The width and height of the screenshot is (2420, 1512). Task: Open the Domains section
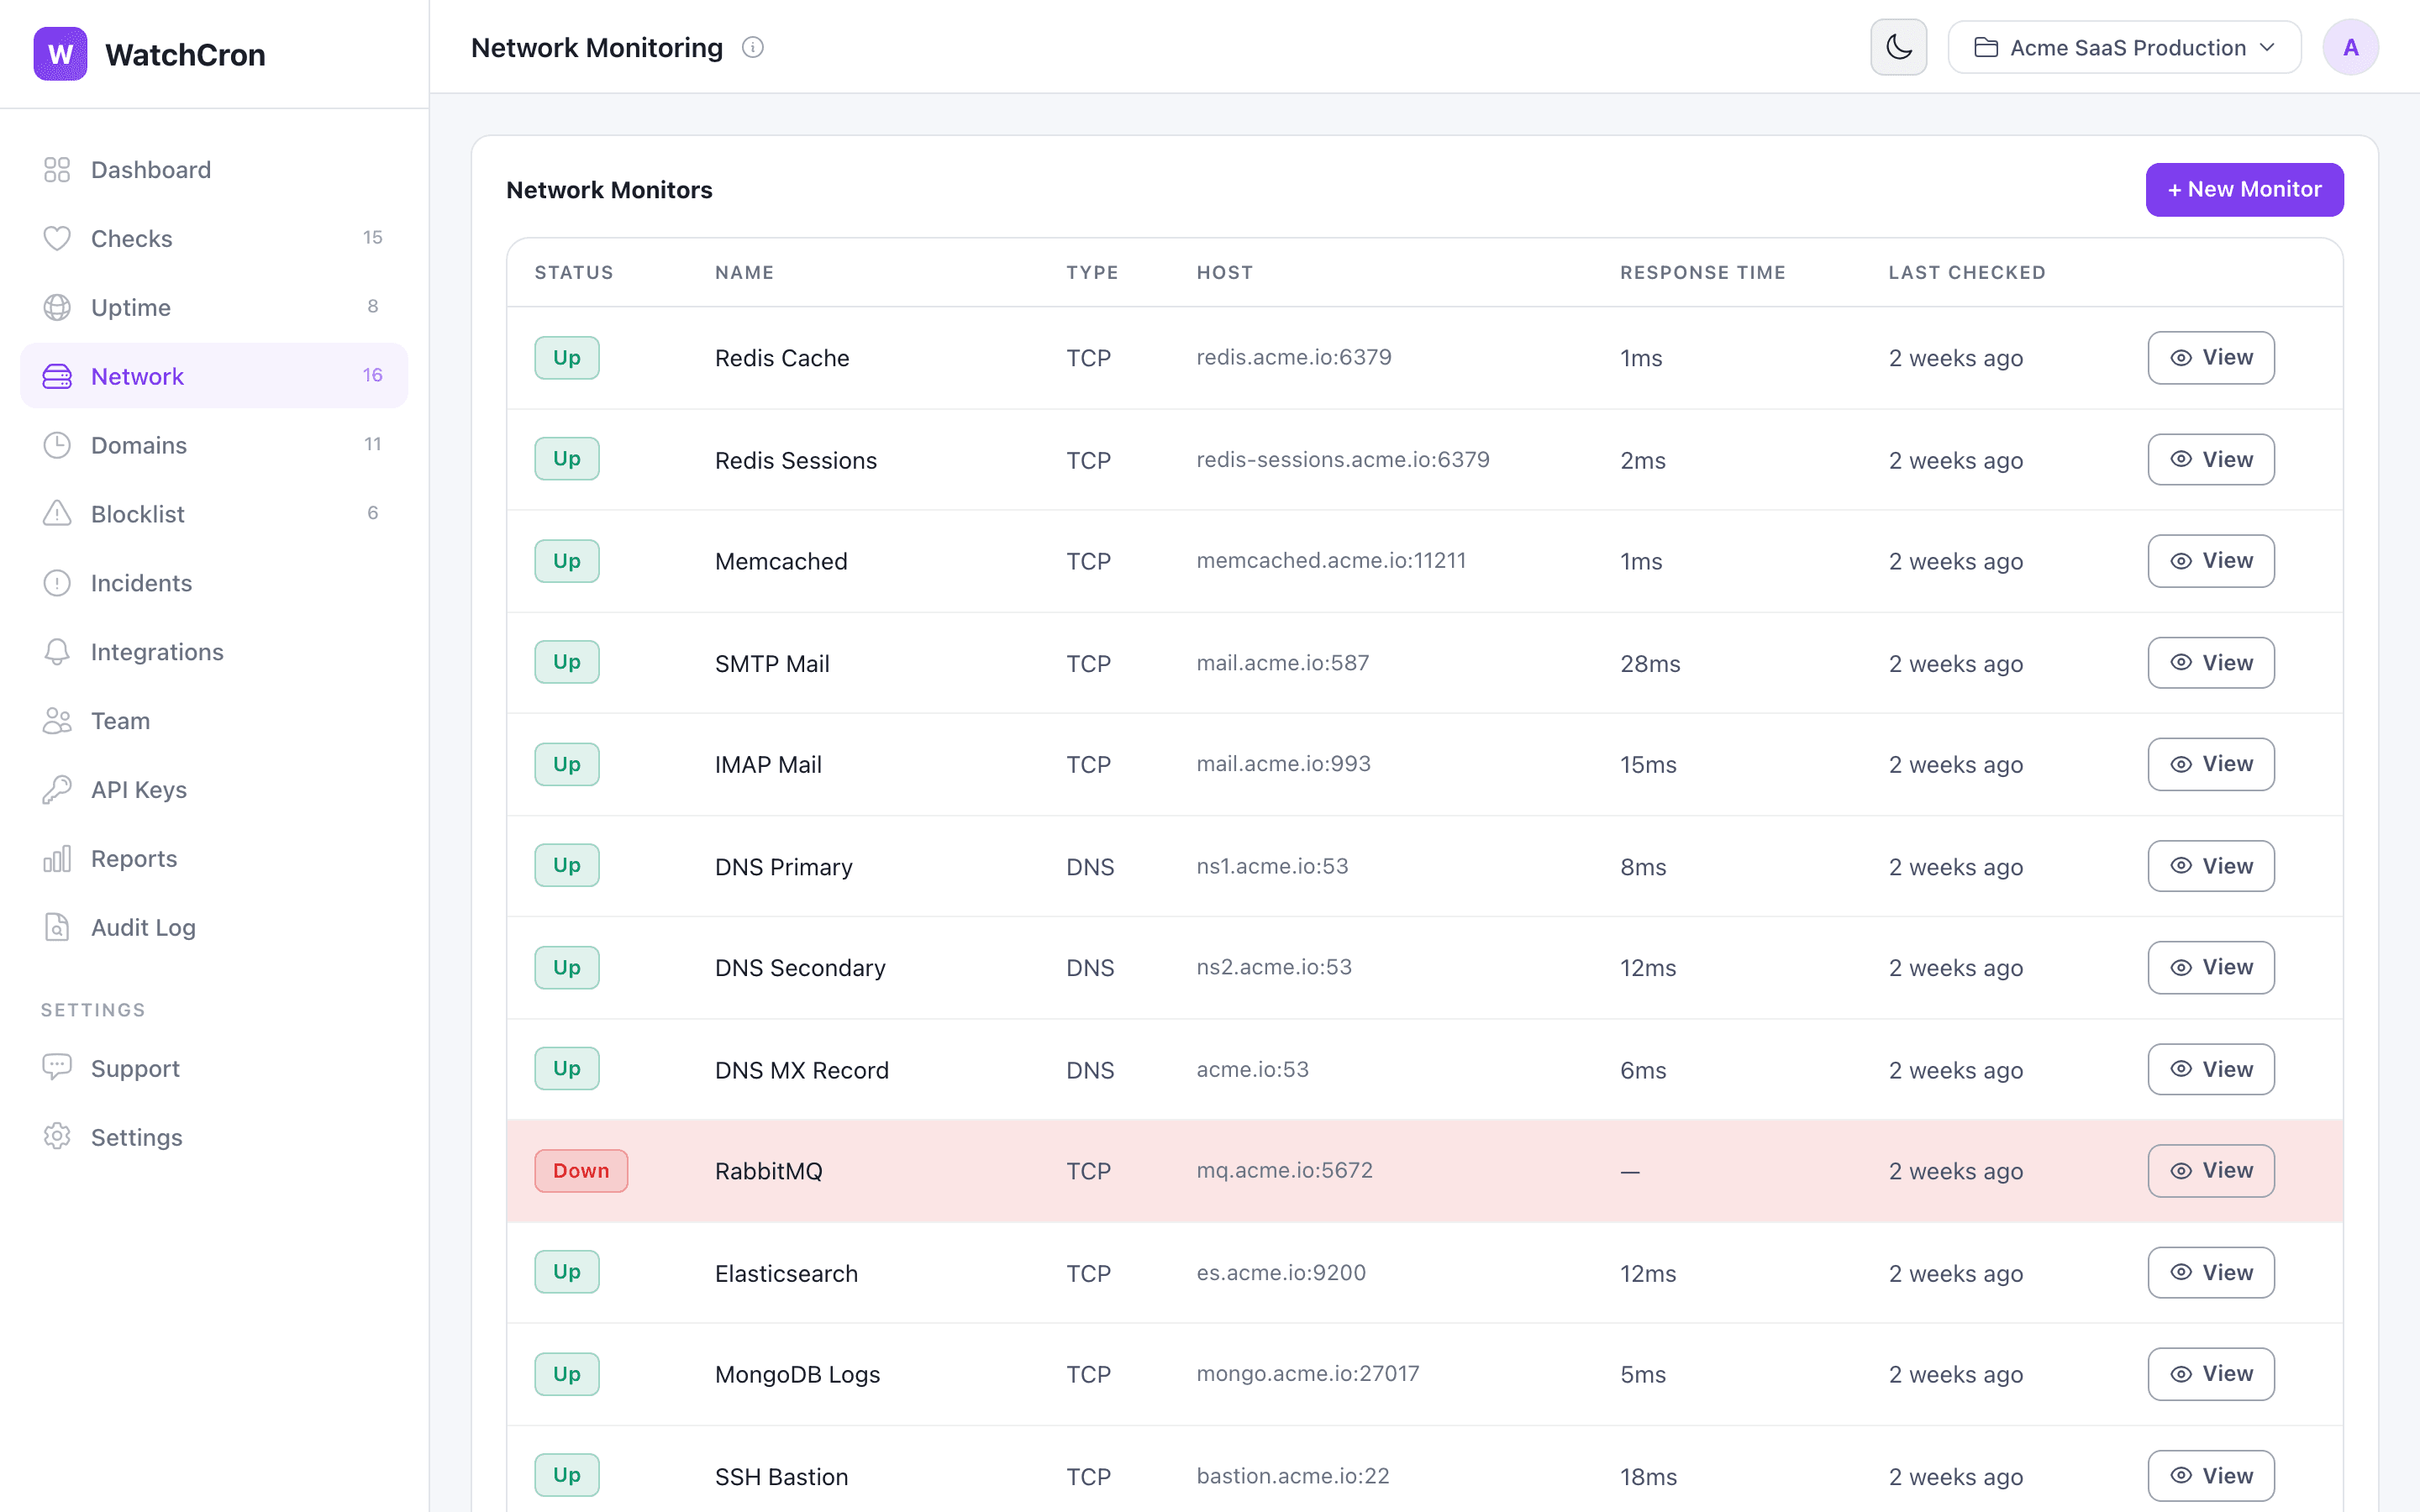(x=214, y=445)
